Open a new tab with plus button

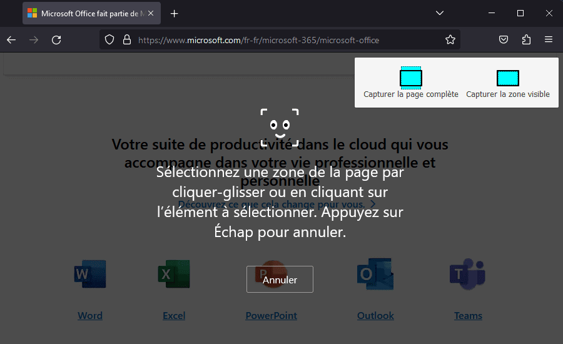pos(174,14)
